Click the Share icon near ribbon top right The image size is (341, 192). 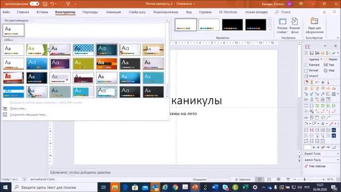(324, 12)
